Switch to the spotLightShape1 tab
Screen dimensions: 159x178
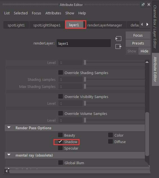click(47, 25)
